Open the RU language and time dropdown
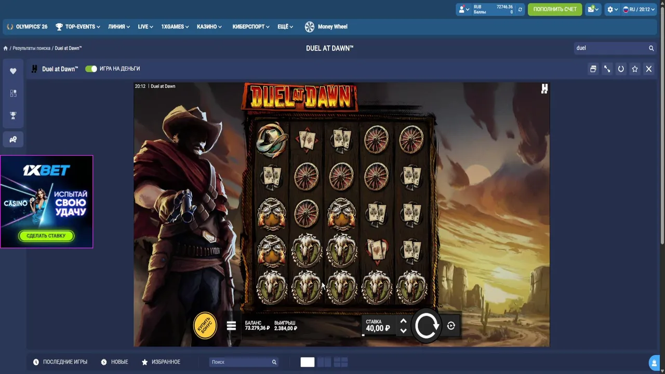Screen dimensions: 665x374 639,9
